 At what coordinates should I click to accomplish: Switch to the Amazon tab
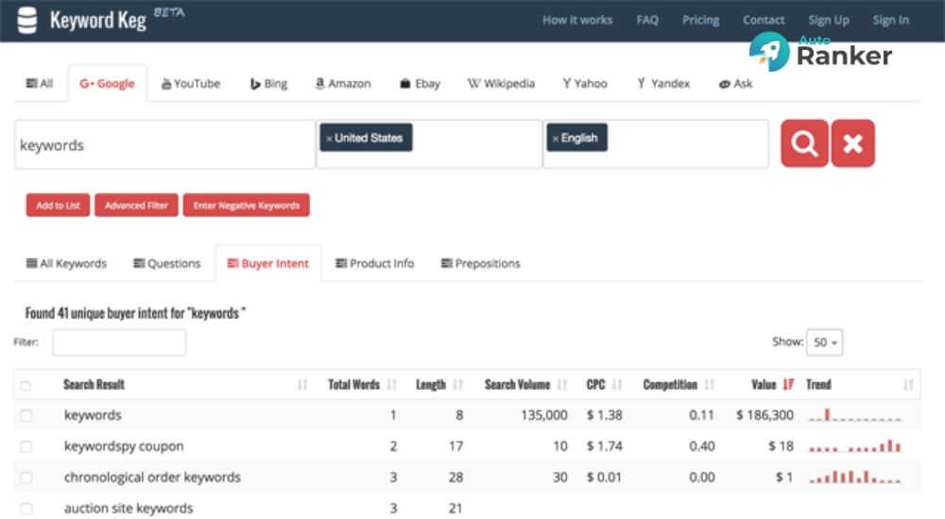coord(343,84)
